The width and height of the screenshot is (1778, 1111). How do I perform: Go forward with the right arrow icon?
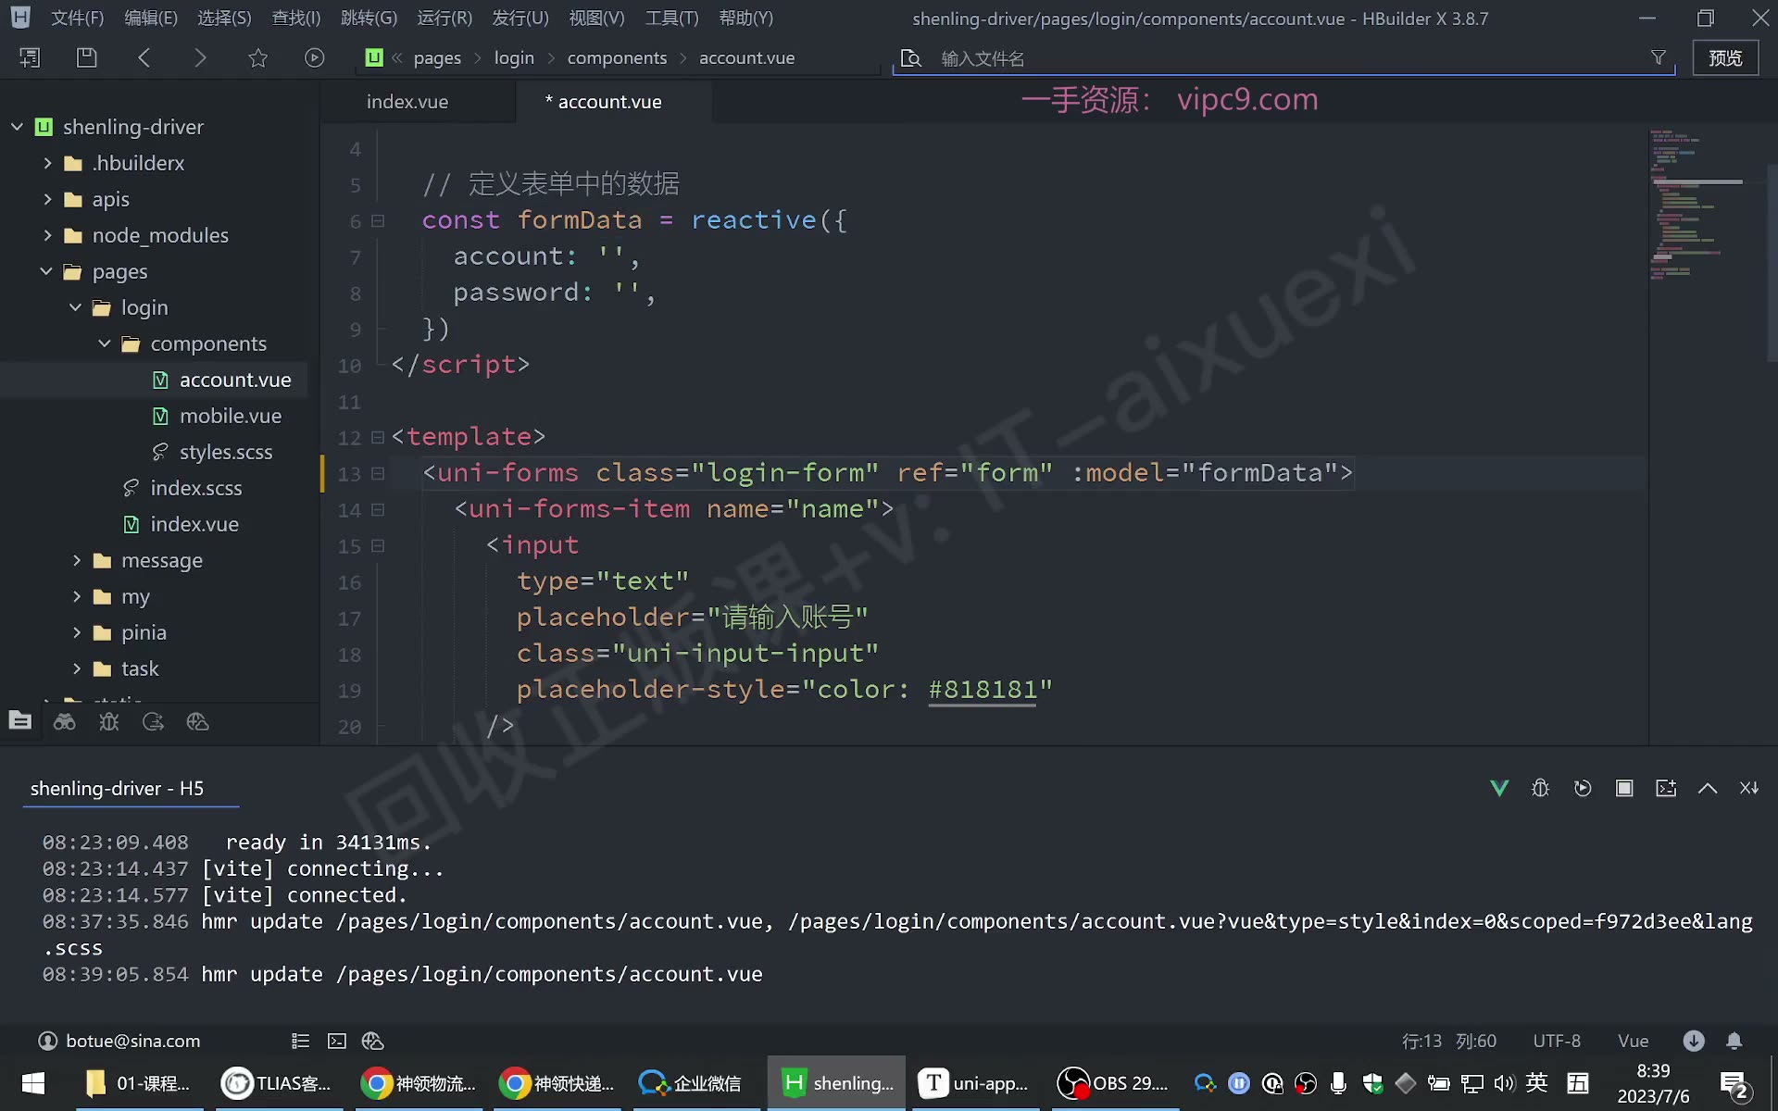pos(200,57)
